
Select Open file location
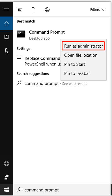point(81,55)
